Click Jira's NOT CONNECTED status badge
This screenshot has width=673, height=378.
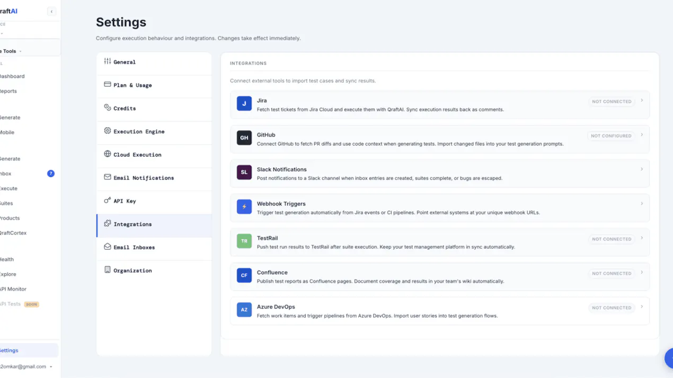point(612,102)
